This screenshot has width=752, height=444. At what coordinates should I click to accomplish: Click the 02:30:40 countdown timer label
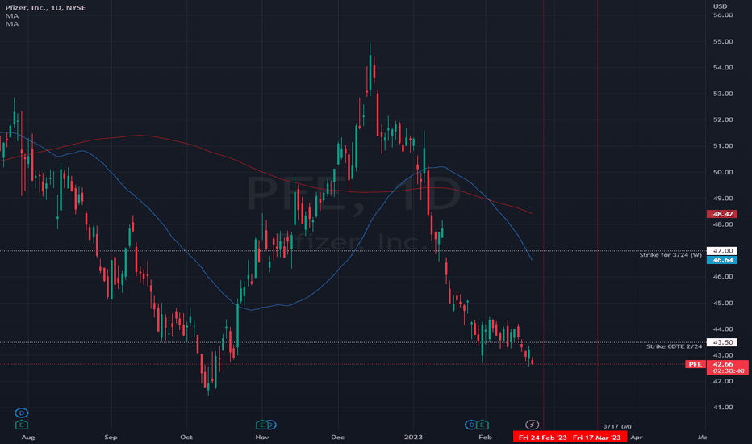(729, 371)
